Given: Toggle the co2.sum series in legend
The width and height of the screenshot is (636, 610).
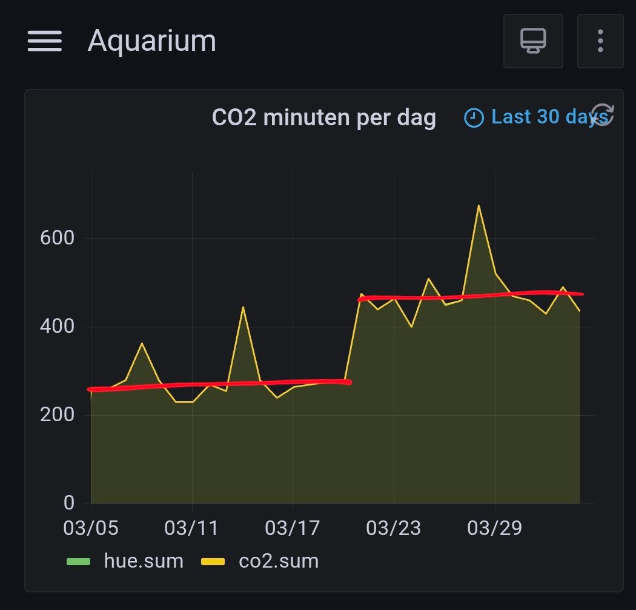Looking at the screenshot, I should [x=278, y=561].
